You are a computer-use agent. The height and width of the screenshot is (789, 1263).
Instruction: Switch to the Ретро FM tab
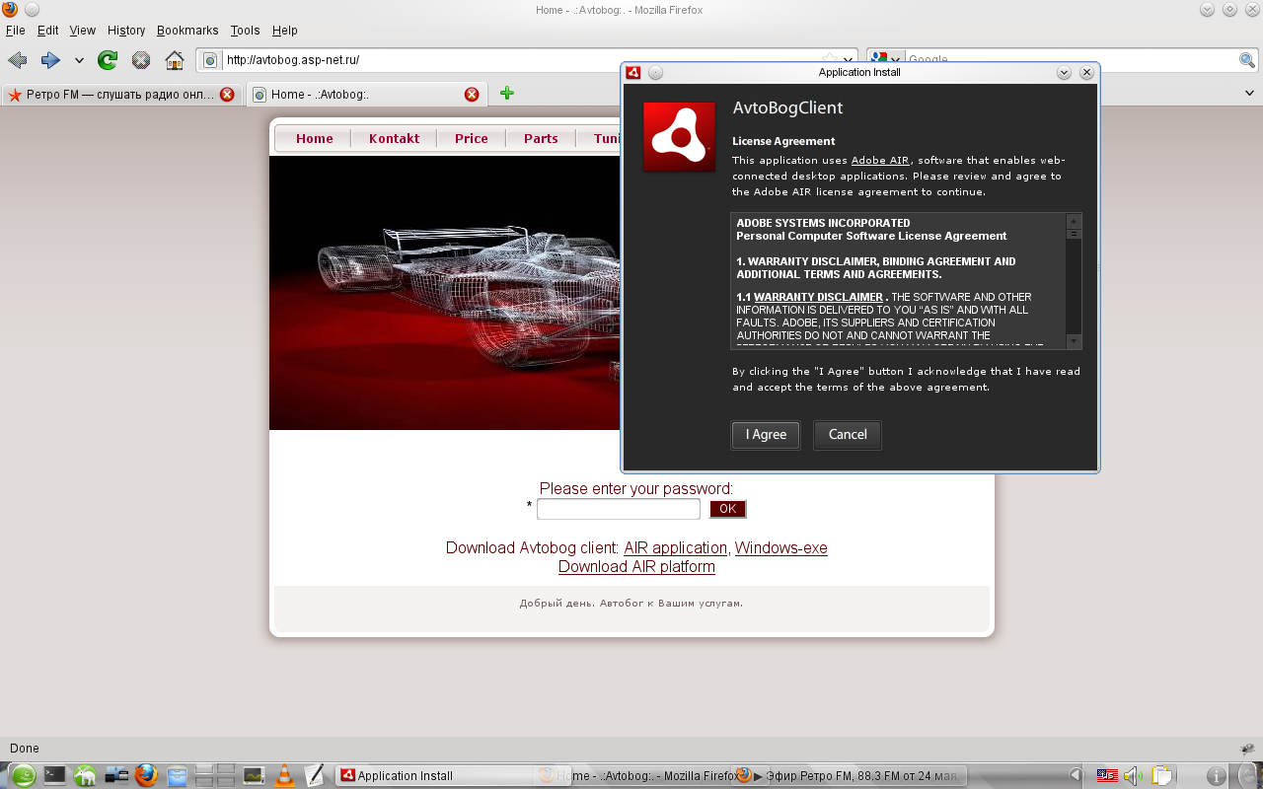tap(121, 95)
